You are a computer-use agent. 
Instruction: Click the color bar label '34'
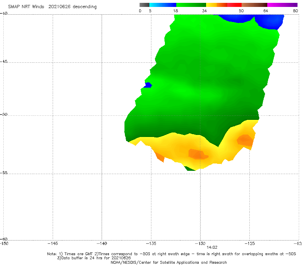click(x=204, y=11)
